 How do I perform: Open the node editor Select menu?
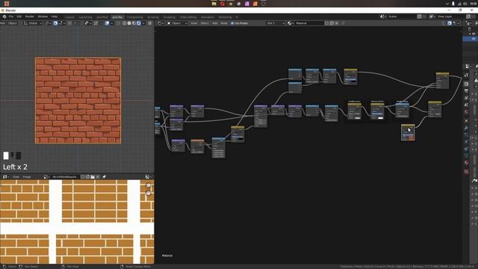[x=205, y=23]
